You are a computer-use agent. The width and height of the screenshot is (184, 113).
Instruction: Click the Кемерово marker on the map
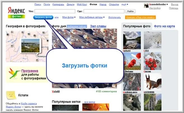point(37,56)
